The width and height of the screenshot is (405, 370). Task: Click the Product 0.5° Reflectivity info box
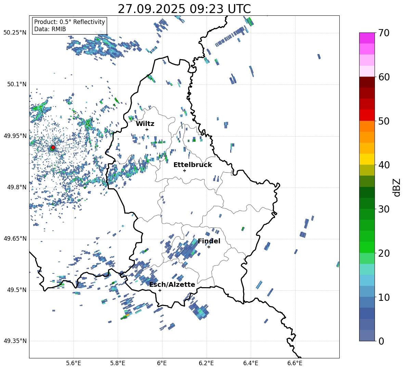pos(69,26)
